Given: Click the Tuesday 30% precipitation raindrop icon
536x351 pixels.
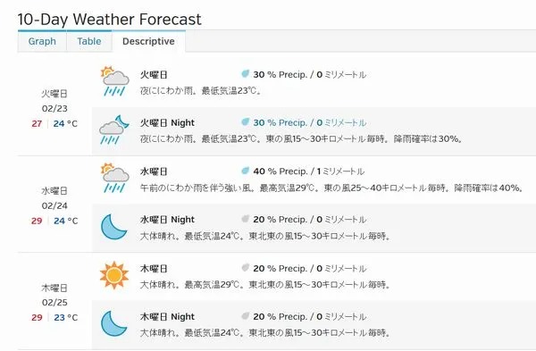Looking at the screenshot, I should click(x=245, y=73).
